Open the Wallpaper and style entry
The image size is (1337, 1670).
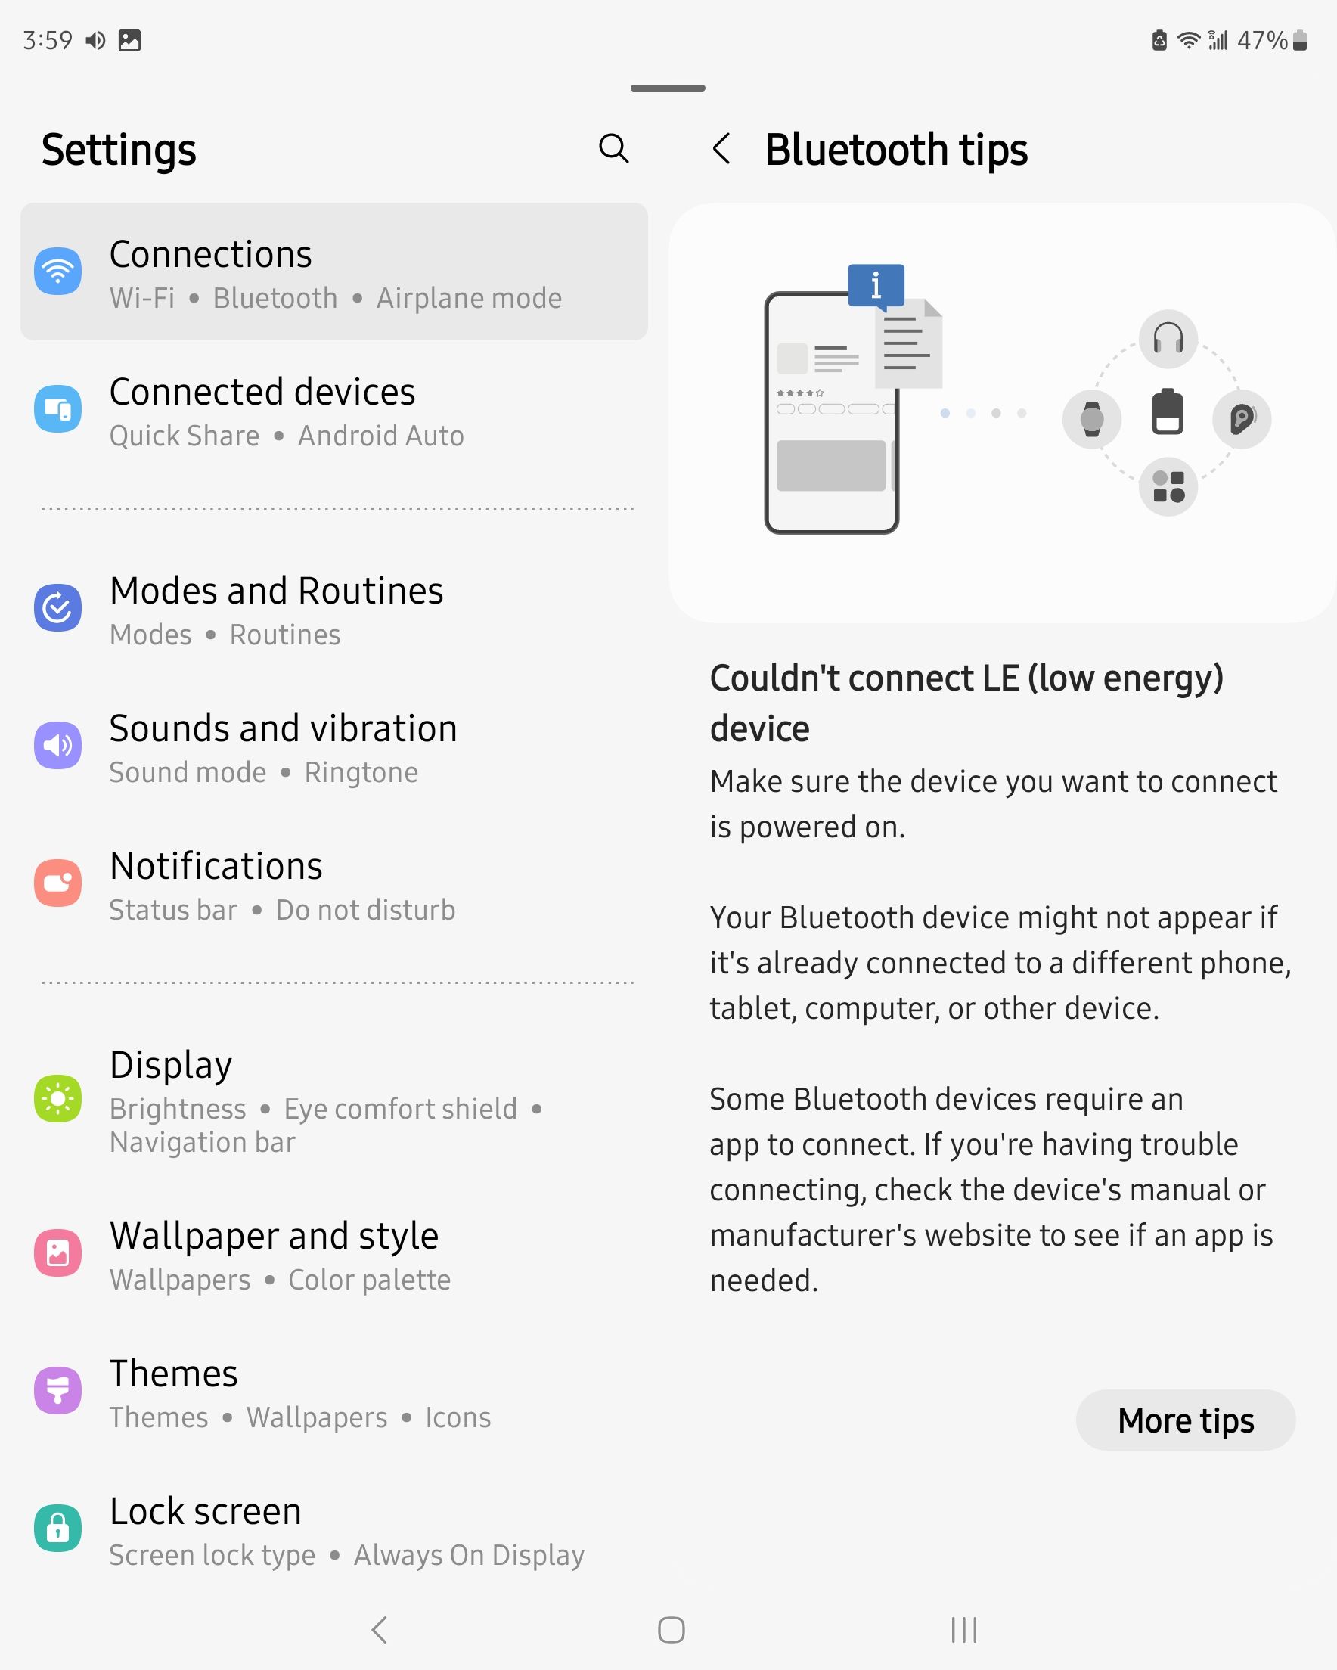tap(333, 1254)
